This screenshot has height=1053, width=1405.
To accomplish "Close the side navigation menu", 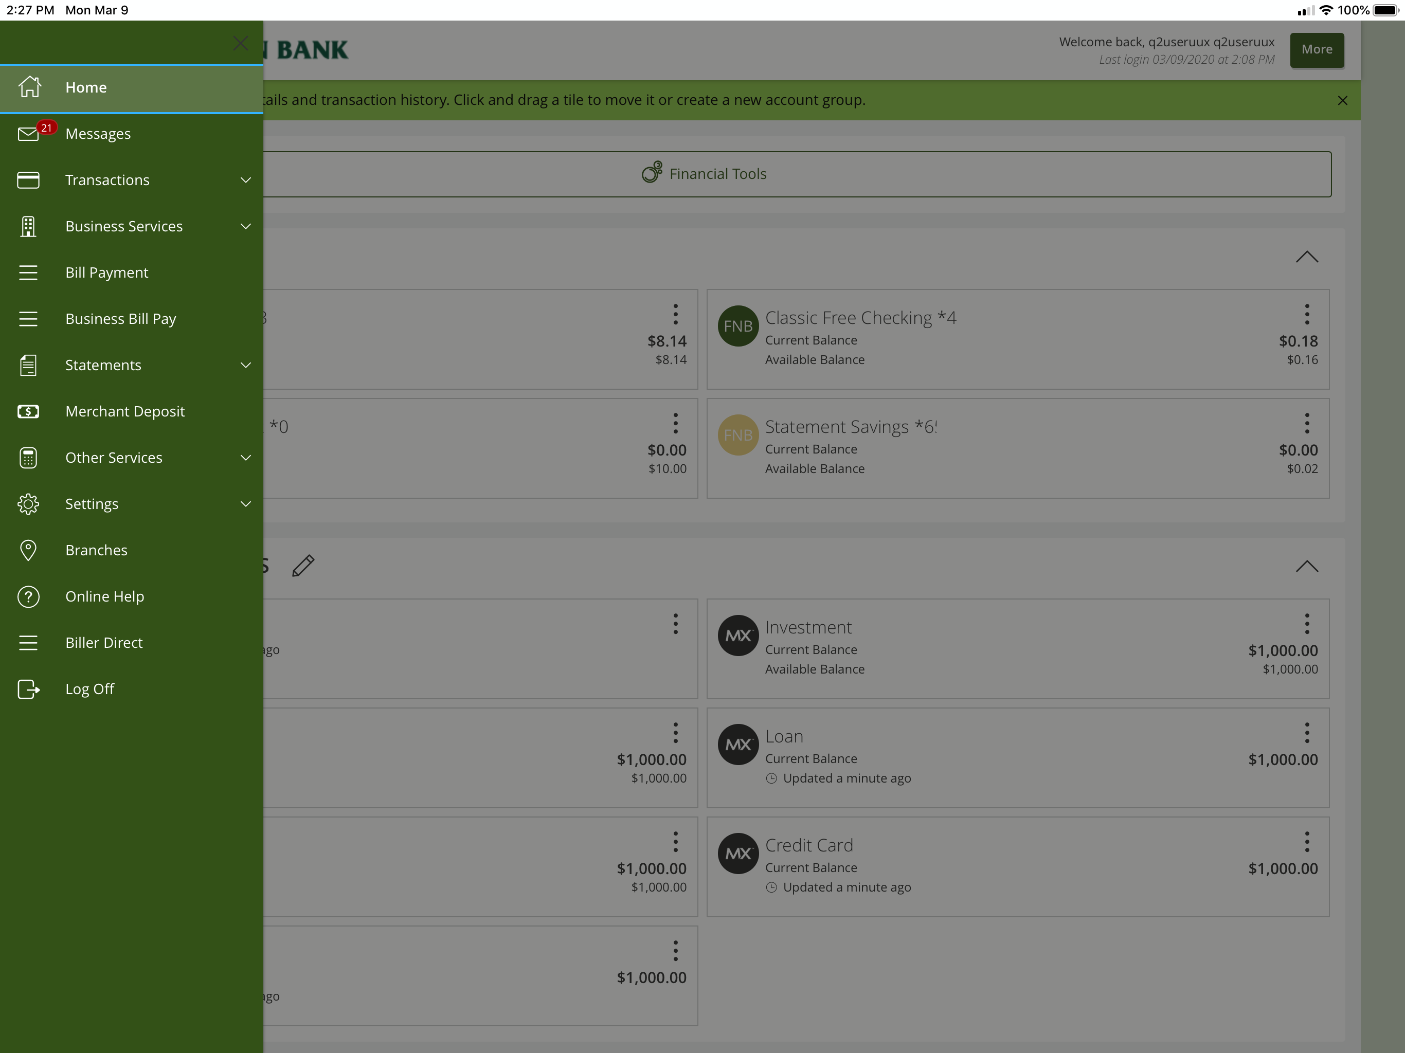I will (x=241, y=43).
